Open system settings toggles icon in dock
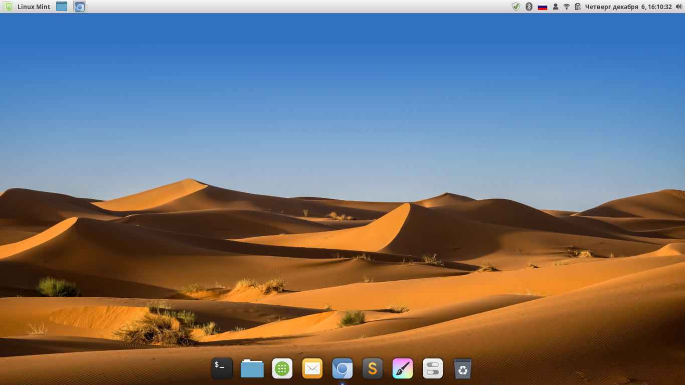Image resolution: width=685 pixels, height=385 pixels. pos(433,368)
